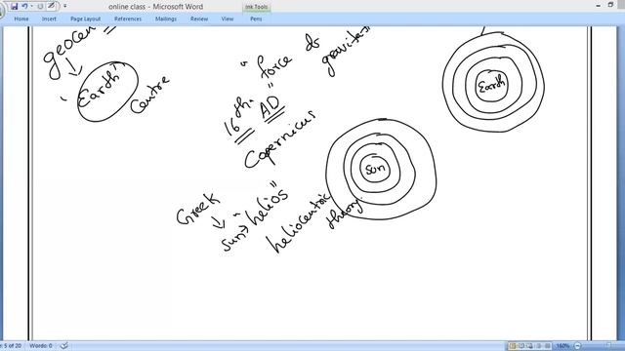Click the Words: 0 count in status bar
The height and width of the screenshot is (351, 625).
(41, 346)
